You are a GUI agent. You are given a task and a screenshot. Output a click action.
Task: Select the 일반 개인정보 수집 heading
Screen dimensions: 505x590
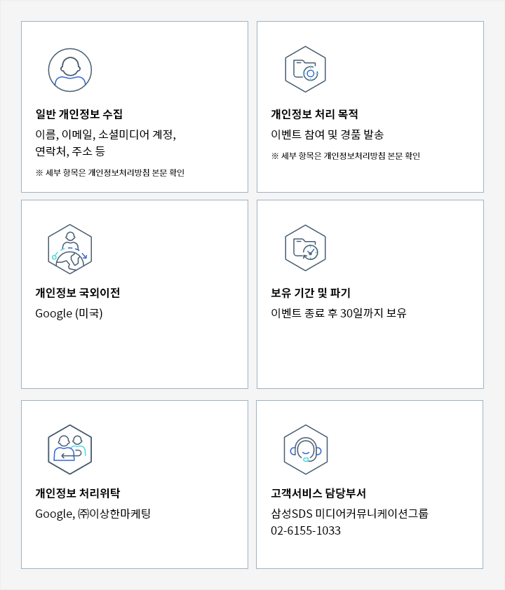[x=79, y=114]
